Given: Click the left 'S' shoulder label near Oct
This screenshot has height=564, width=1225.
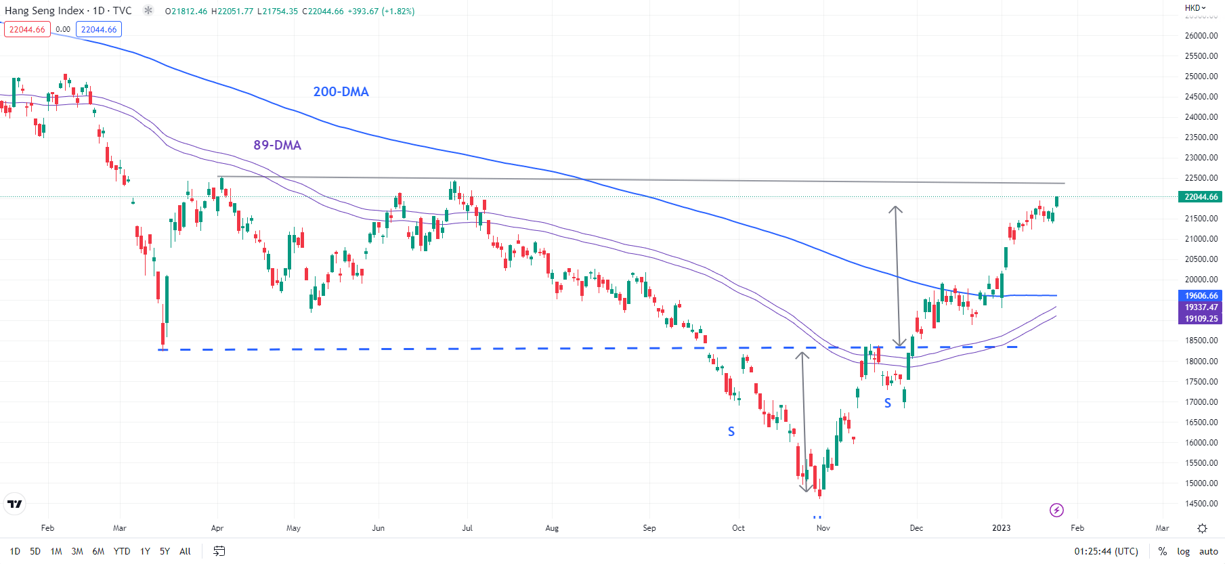Looking at the screenshot, I should click(731, 431).
